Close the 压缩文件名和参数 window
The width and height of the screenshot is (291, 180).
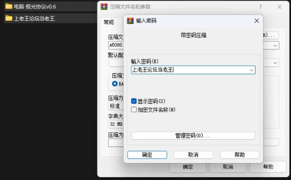pyautogui.click(x=279, y=7)
